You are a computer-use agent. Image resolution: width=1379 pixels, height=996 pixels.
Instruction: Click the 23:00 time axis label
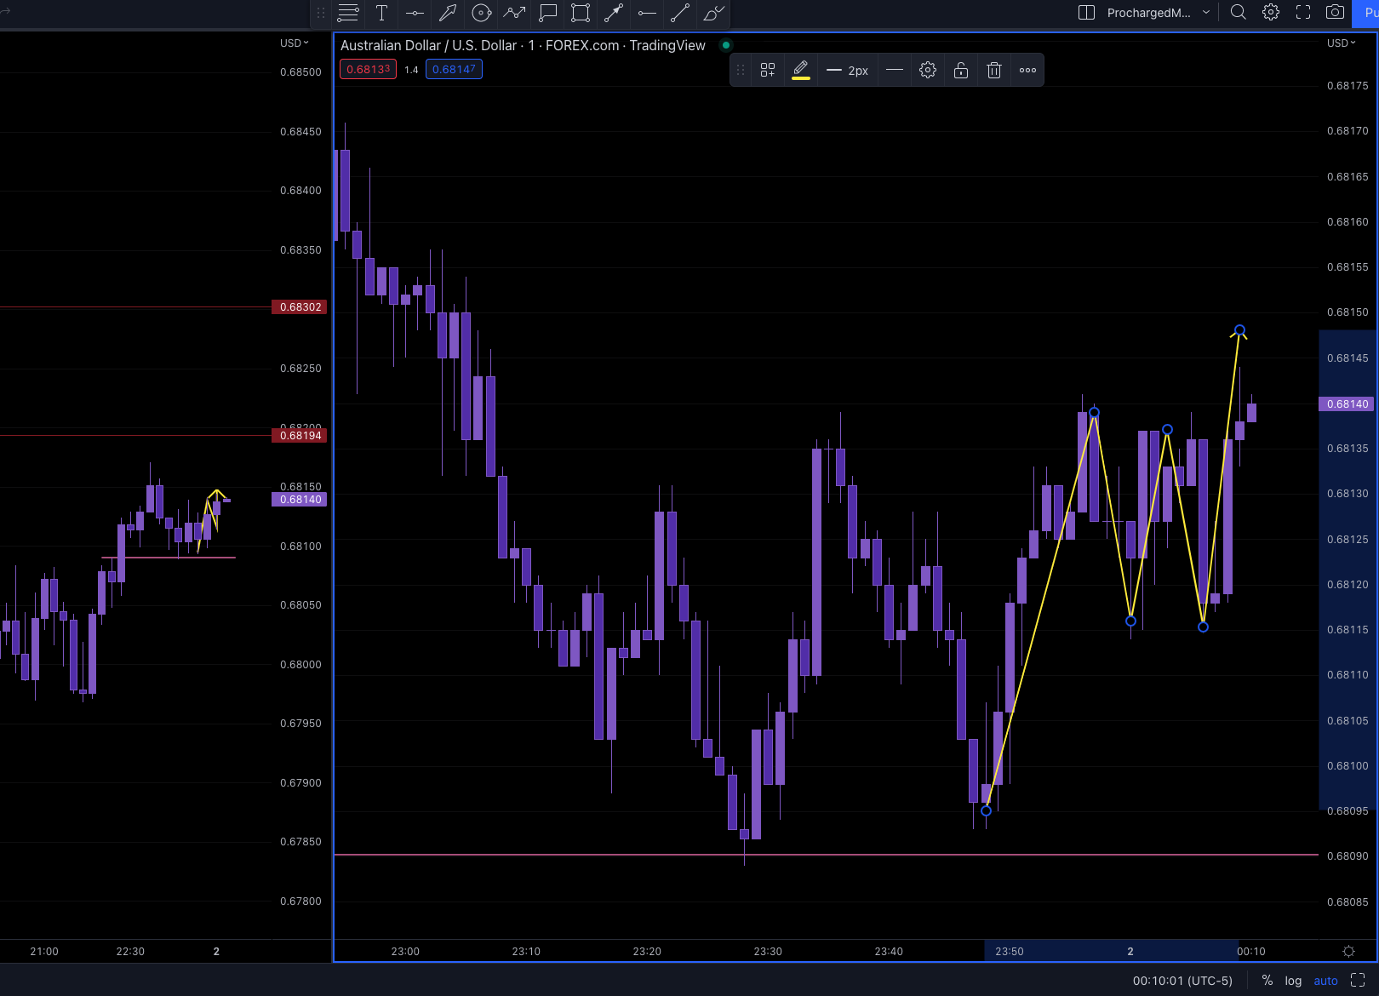[x=405, y=952]
